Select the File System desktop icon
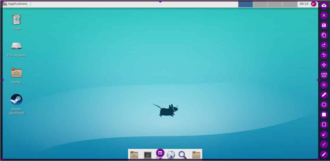Viewport: 330px width, 161px height. coord(16,49)
